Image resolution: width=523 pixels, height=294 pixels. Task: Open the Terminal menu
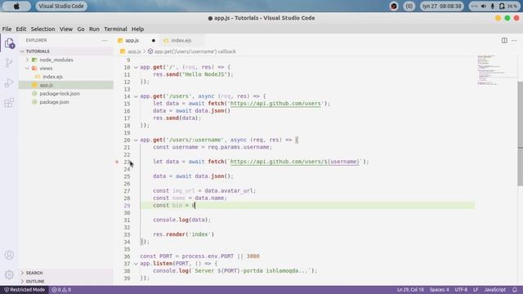tap(115, 29)
